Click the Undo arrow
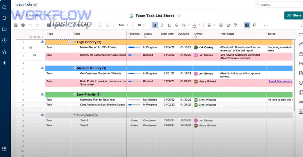The image size is (303, 157). (x=30, y=25)
